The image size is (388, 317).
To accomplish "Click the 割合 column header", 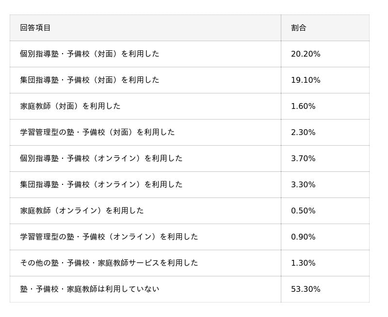I will (299, 28).
